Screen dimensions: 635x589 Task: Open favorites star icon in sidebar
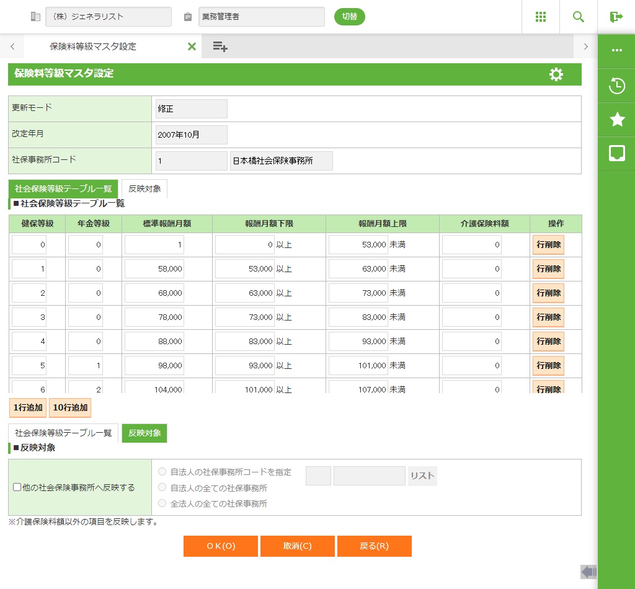pos(616,120)
